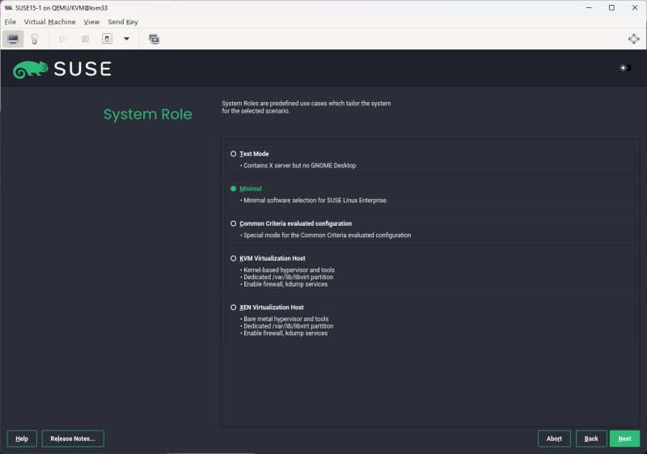Open Release Notes
647x454 pixels.
(73, 439)
